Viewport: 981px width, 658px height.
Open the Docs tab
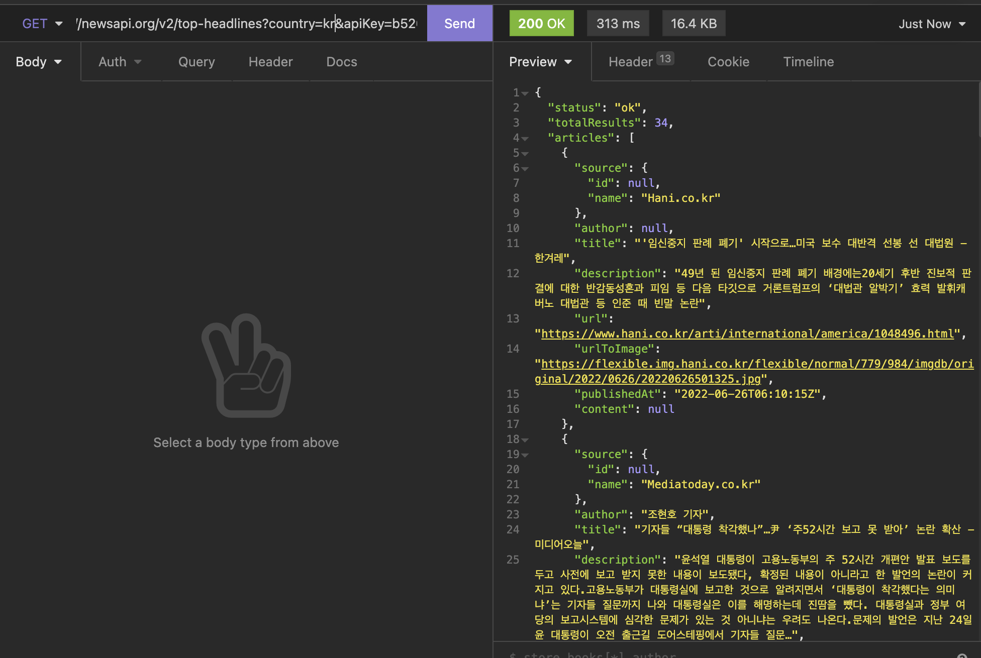[x=341, y=62]
